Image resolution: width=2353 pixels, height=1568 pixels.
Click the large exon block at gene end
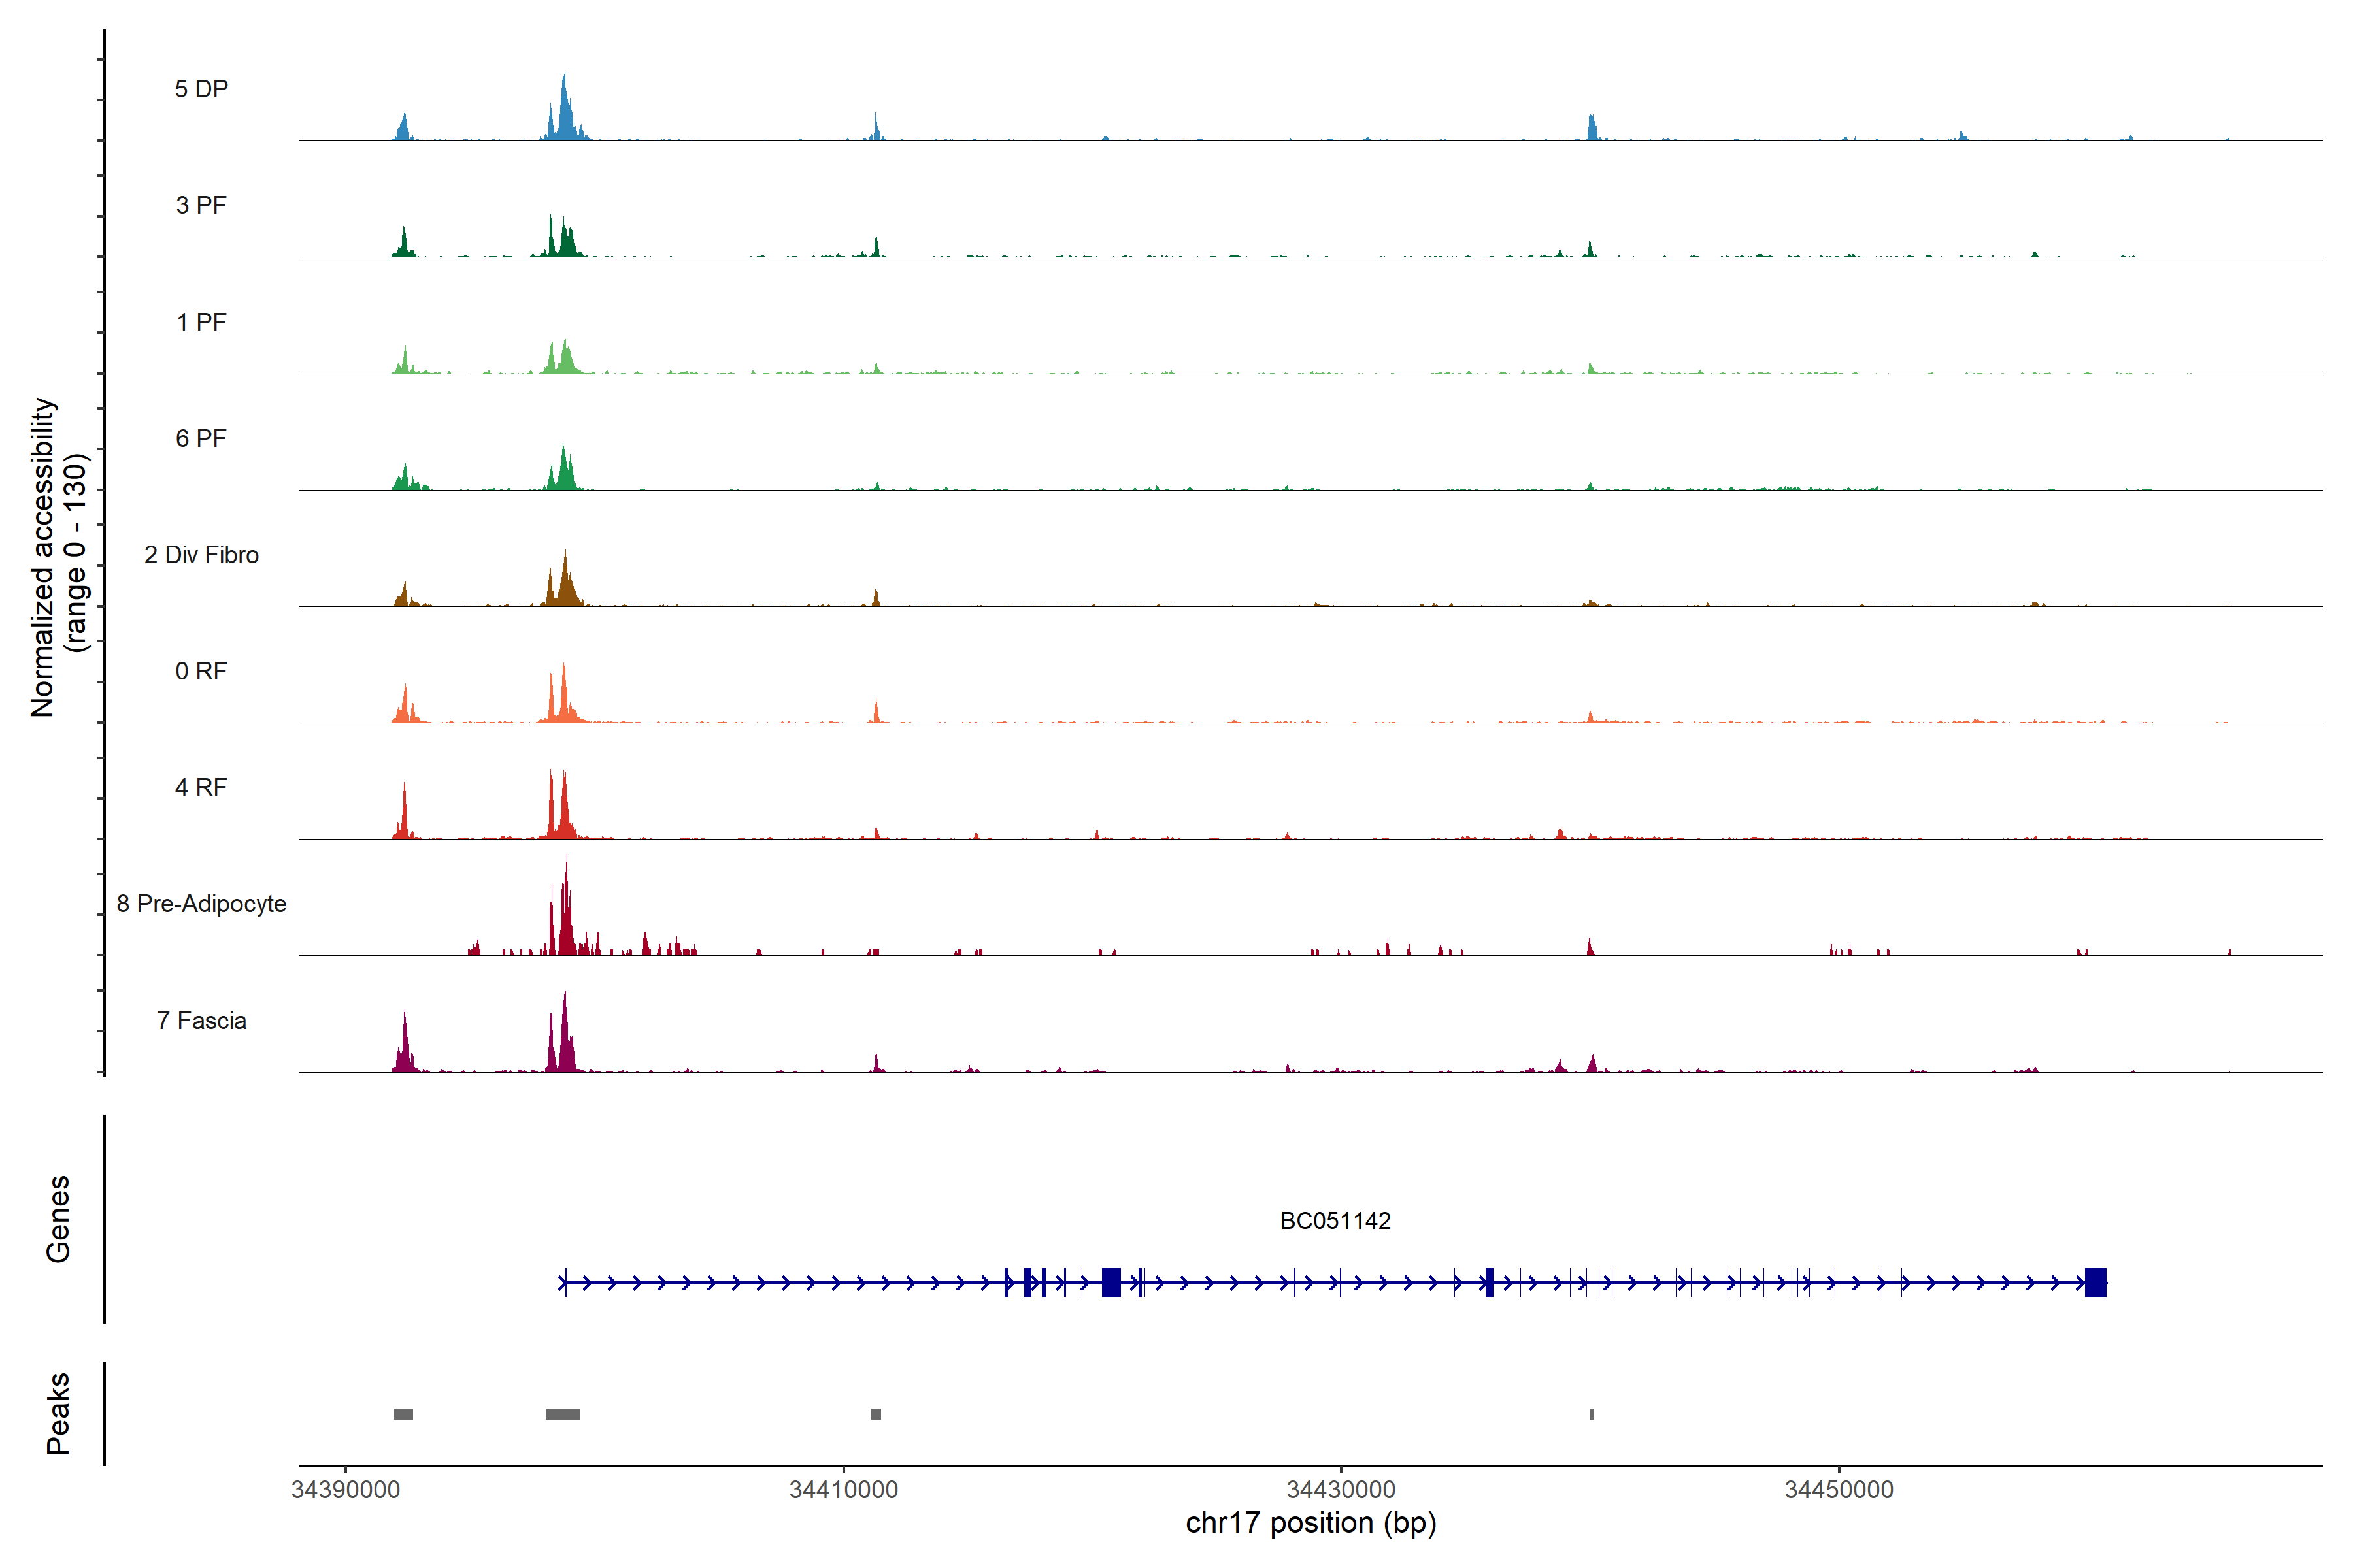[2095, 1282]
